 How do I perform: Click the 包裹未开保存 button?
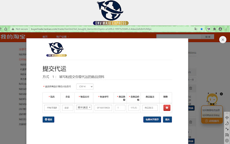point(152,120)
